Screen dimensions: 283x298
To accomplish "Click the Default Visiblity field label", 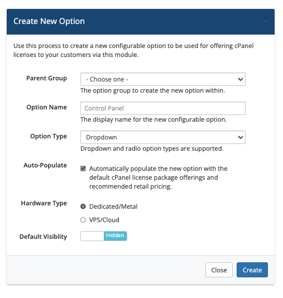I will [44, 237].
